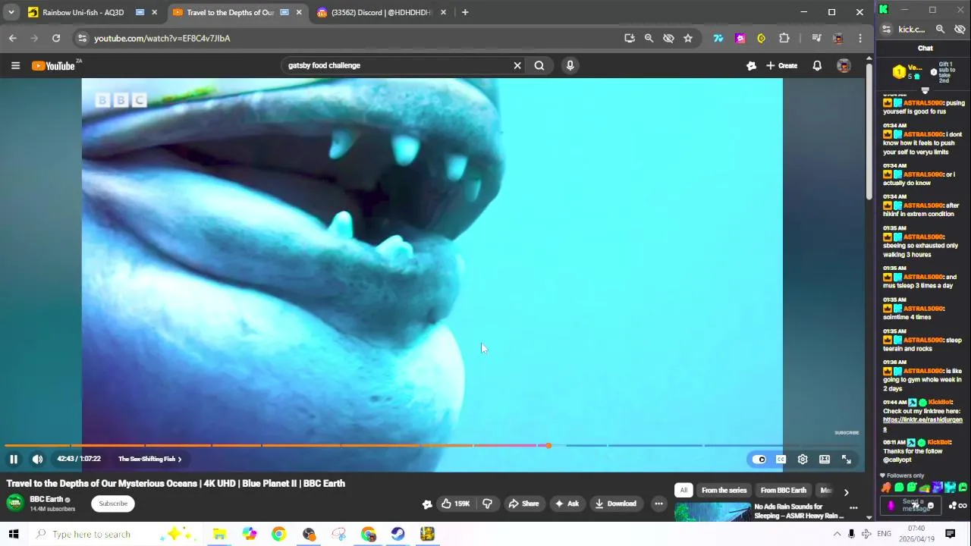
Task: Open a new browser tab
Action: tap(465, 12)
